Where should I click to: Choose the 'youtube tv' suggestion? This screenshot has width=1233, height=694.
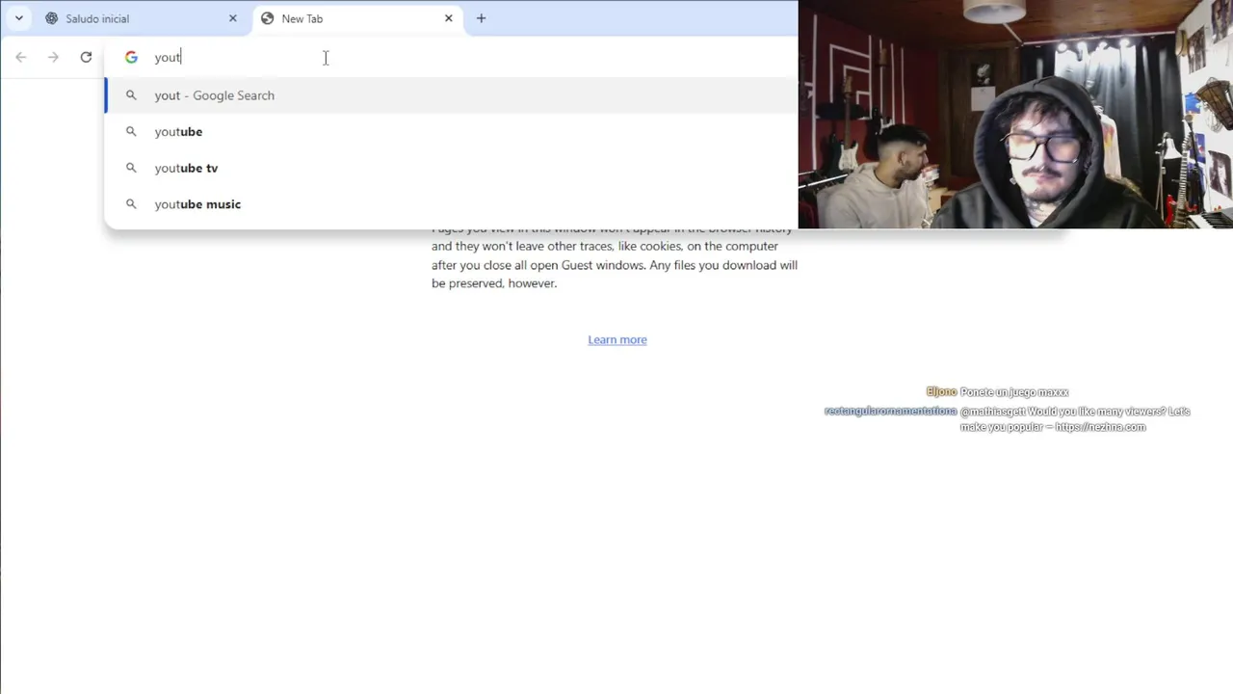pyautogui.click(x=451, y=168)
